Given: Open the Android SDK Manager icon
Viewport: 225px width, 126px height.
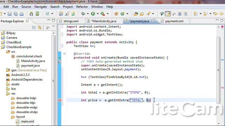Looking at the screenshot, I should (x=31, y=14).
